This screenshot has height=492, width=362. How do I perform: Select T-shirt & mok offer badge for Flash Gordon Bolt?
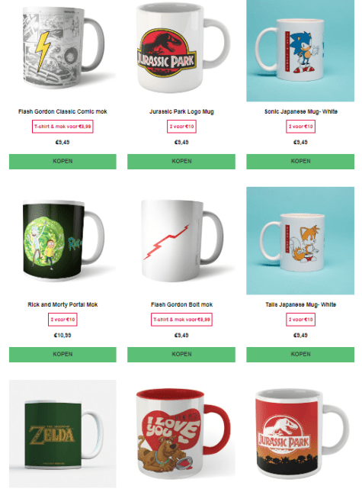tap(181, 320)
